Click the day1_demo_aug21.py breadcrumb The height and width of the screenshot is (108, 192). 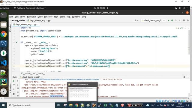(x=39, y=21)
